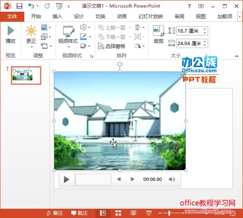Click the 裁剪 crop button
The height and width of the screenshot is (218, 243).
click(159, 34)
